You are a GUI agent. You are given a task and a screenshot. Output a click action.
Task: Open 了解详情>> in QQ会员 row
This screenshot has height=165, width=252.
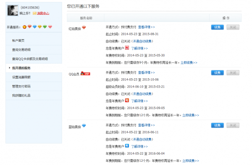139,101
